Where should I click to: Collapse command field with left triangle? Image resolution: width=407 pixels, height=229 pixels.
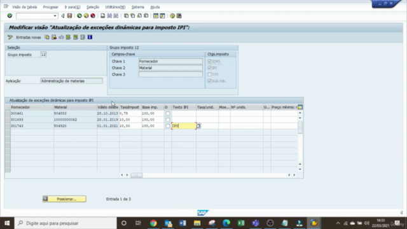(x=62, y=16)
